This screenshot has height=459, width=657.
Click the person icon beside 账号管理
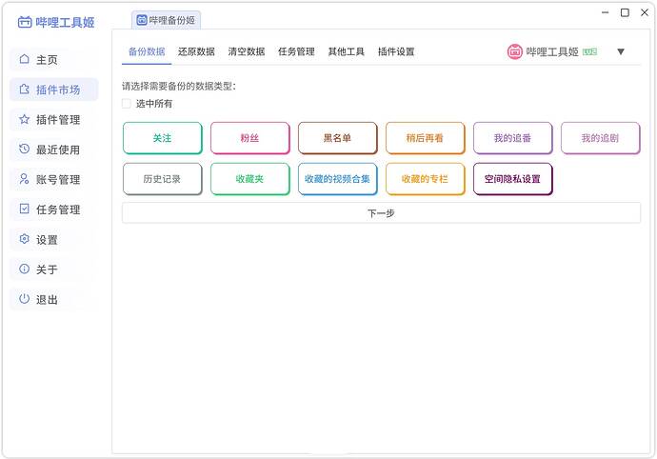point(25,179)
